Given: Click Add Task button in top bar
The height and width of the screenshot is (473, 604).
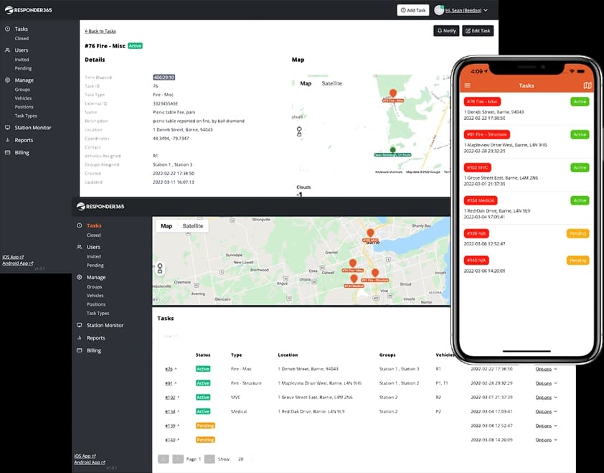Looking at the screenshot, I should click(413, 10).
